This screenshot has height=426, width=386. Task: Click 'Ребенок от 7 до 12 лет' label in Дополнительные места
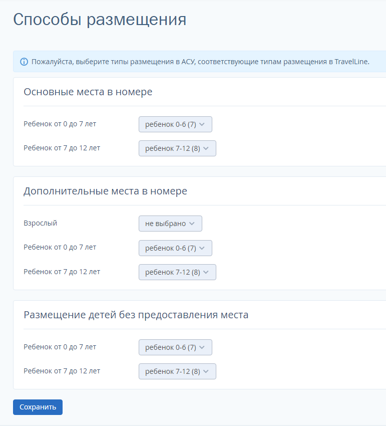[x=62, y=272]
